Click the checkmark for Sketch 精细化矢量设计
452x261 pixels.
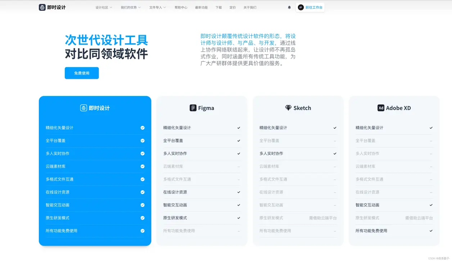pos(335,128)
